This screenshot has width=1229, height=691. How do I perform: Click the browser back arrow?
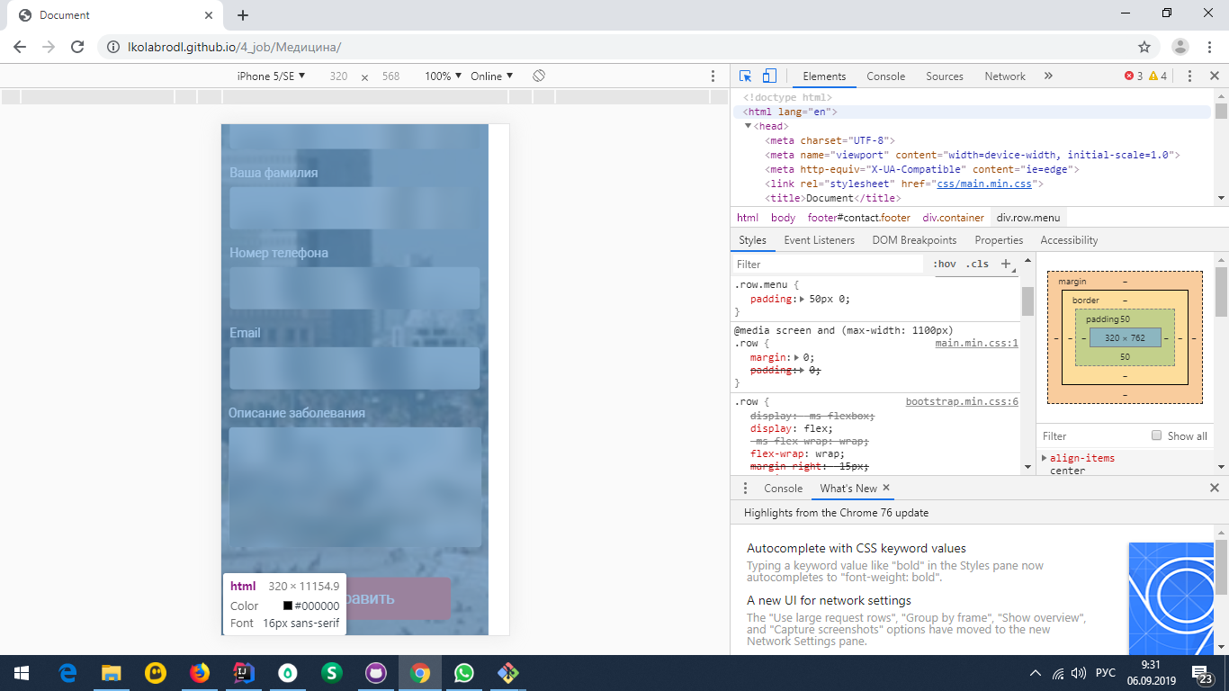(20, 47)
